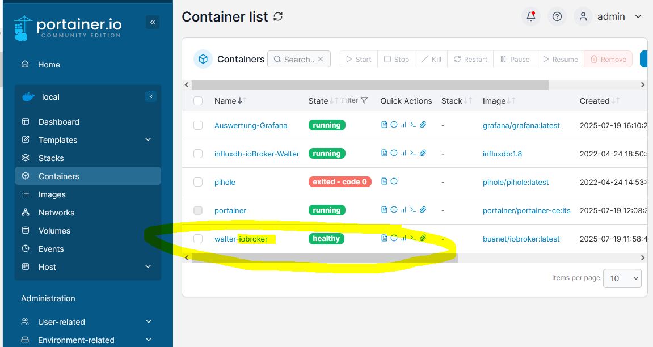Attach to the influxdb-ioBroker-Walter container
Image resolution: width=653 pixels, height=347 pixels.
pos(423,153)
